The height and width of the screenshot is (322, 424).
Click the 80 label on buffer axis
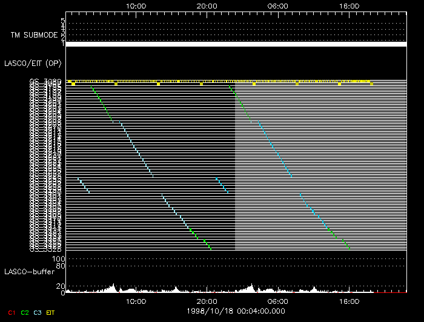pos(61,265)
